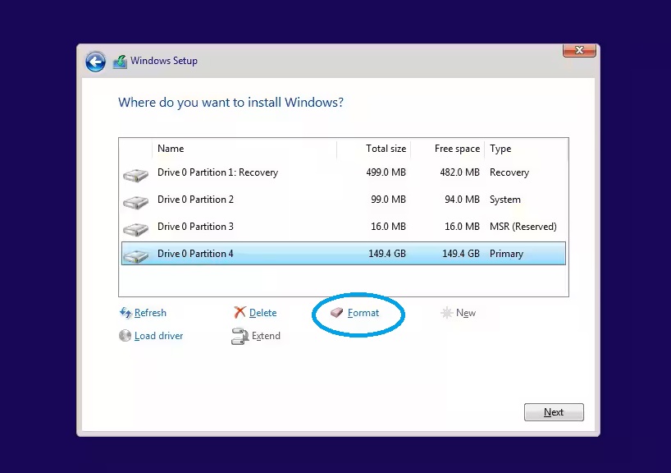Click the back arrow button

tap(95, 62)
